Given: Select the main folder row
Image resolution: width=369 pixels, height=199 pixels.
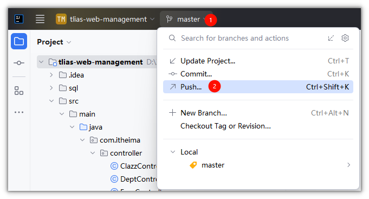Looking at the screenshot, I should [x=97, y=114].
